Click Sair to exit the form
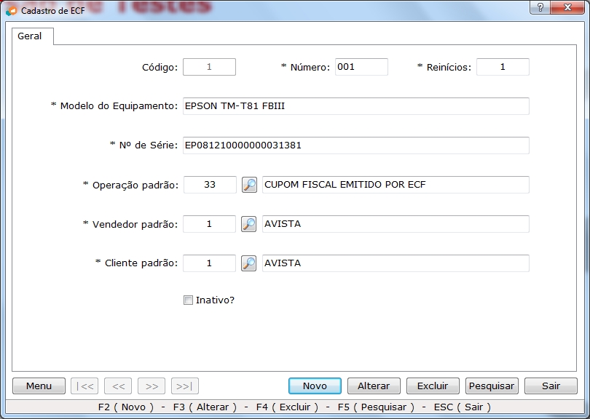 (x=551, y=386)
